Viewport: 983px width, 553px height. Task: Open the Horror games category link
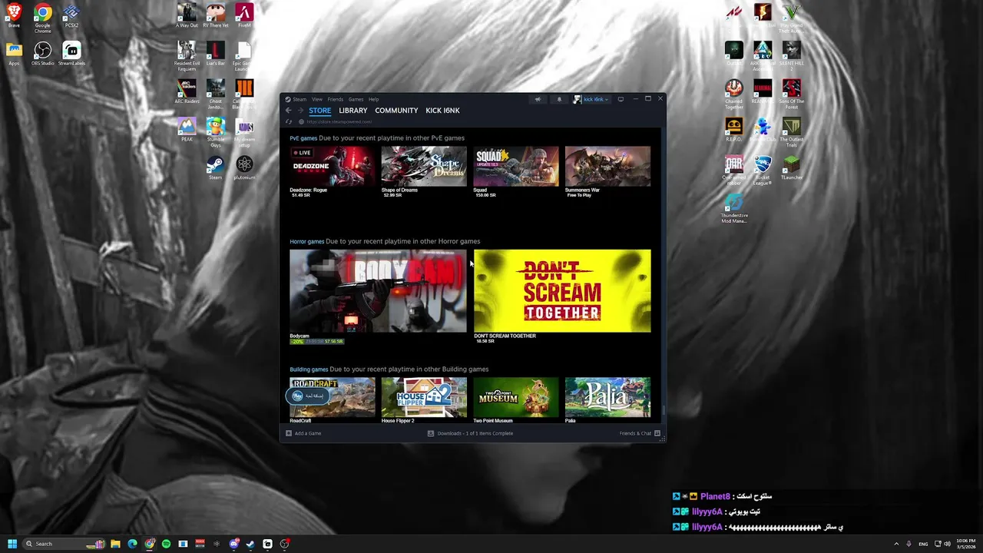pos(306,241)
